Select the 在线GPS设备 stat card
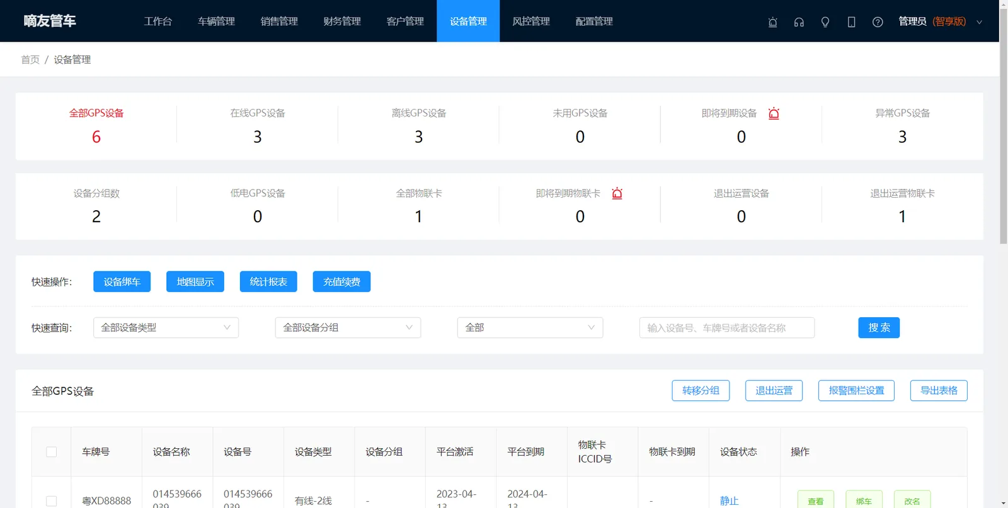1008x508 pixels. tap(258, 126)
